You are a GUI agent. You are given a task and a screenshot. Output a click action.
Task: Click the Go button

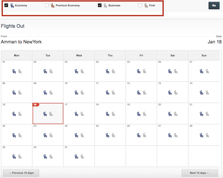(x=214, y=5)
